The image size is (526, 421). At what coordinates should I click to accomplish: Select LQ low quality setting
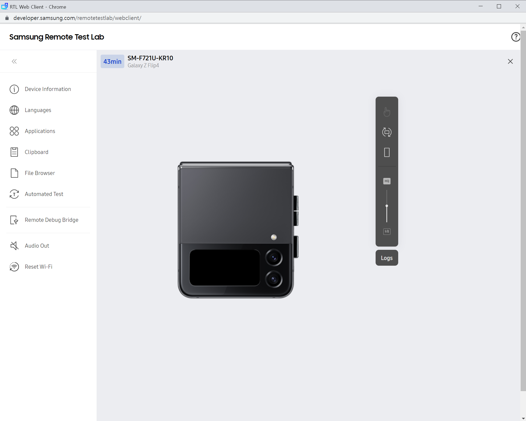(x=387, y=231)
